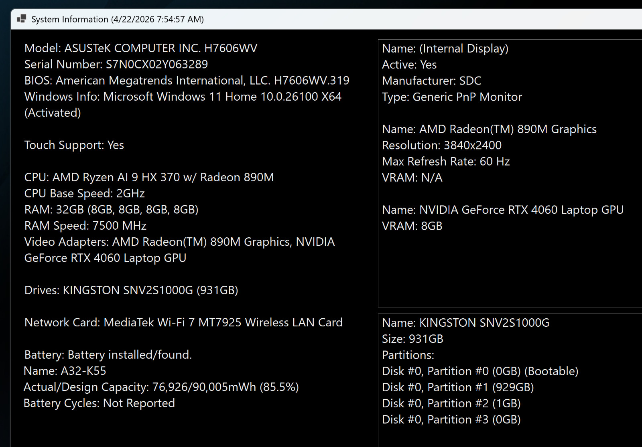Click the CPU AMD Ryzen AI 9 line
This screenshot has height=447, width=642.
(149, 177)
